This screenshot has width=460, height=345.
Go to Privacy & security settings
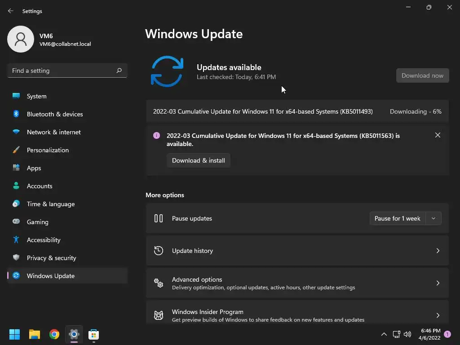[67, 257]
